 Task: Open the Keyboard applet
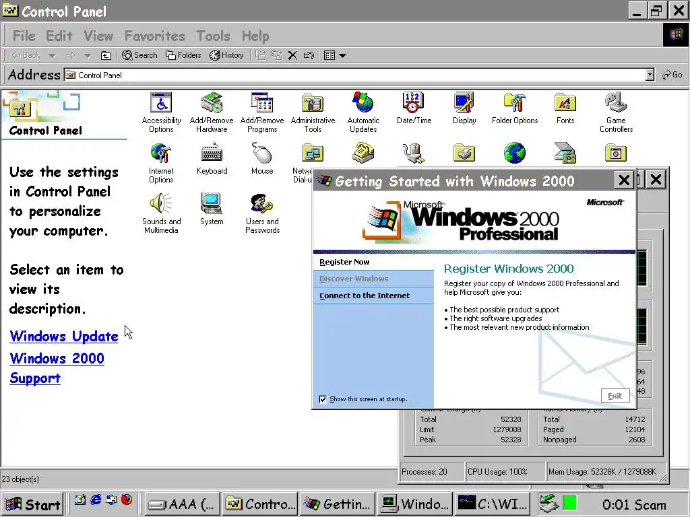click(x=212, y=159)
